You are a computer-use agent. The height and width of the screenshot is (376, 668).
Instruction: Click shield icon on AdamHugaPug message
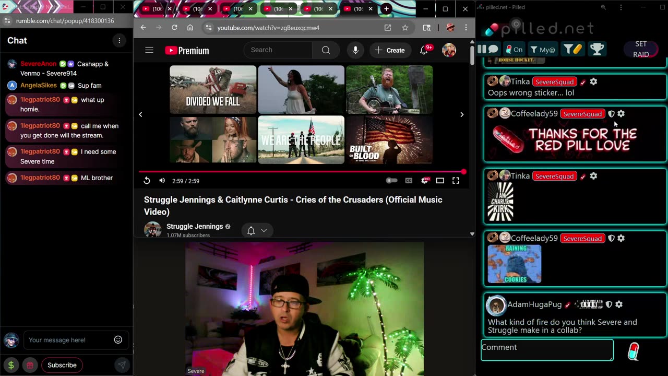(609, 304)
